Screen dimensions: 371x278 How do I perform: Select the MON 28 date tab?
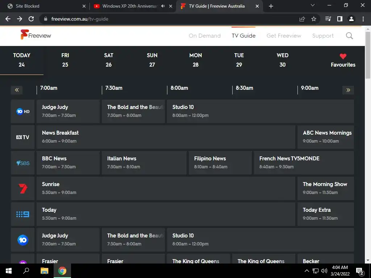195,60
